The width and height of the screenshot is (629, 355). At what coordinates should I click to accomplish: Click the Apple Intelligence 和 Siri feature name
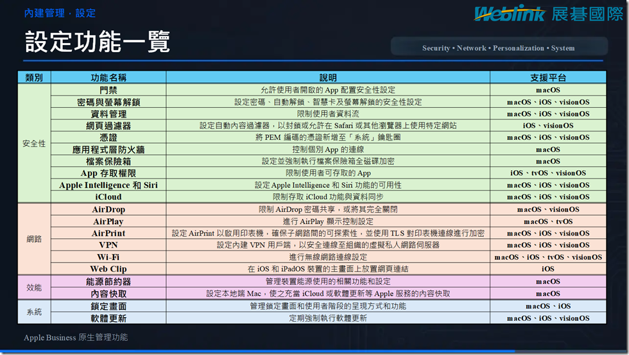pos(108,185)
